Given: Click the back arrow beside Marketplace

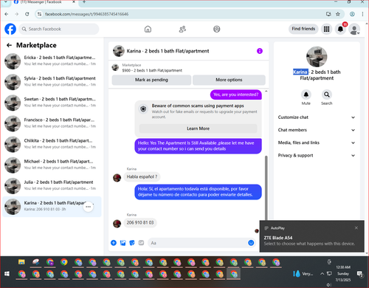Looking at the screenshot, I should coord(9,45).
